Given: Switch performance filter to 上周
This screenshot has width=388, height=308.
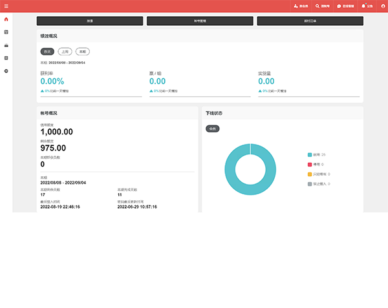Looking at the screenshot, I should point(65,51).
